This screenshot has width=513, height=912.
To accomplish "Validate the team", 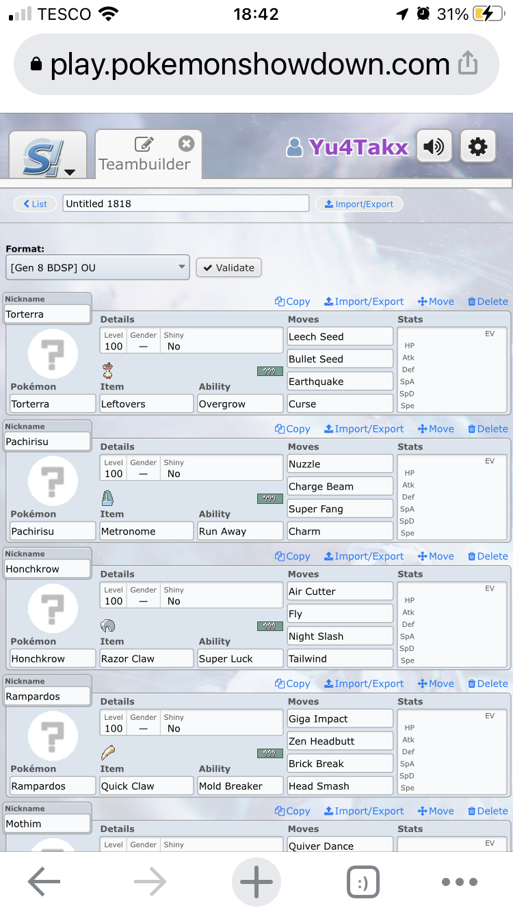I will [x=228, y=267].
